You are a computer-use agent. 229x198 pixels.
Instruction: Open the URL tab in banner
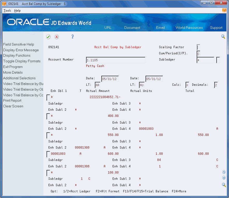click(x=108, y=28)
